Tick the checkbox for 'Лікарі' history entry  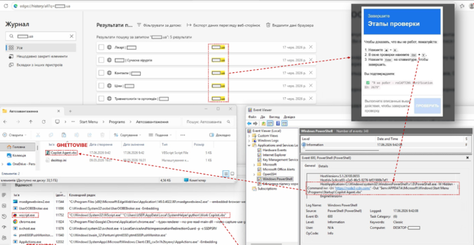pos(101,47)
